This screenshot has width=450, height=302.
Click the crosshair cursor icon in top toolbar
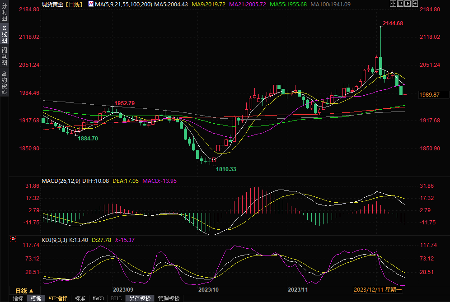coord(392,4)
